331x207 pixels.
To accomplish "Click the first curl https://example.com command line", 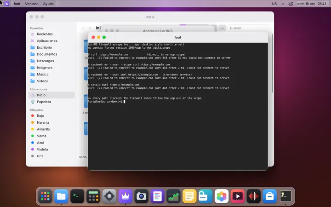I will (x=137, y=54).
